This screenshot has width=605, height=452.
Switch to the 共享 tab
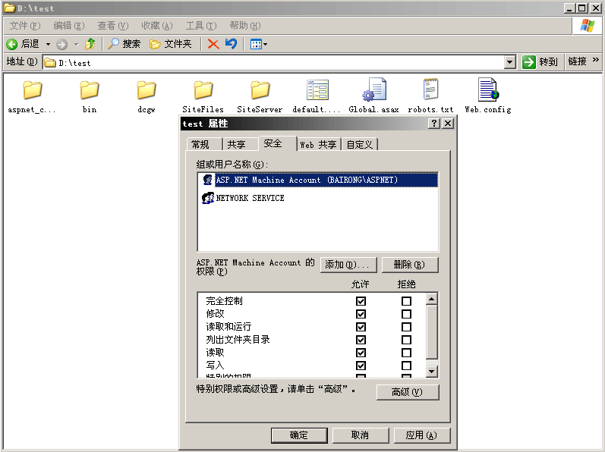(x=240, y=145)
